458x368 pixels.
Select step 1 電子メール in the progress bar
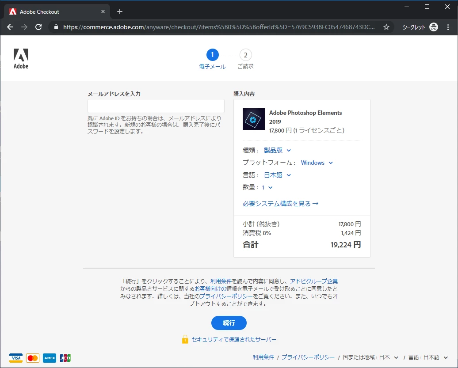tap(212, 59)
